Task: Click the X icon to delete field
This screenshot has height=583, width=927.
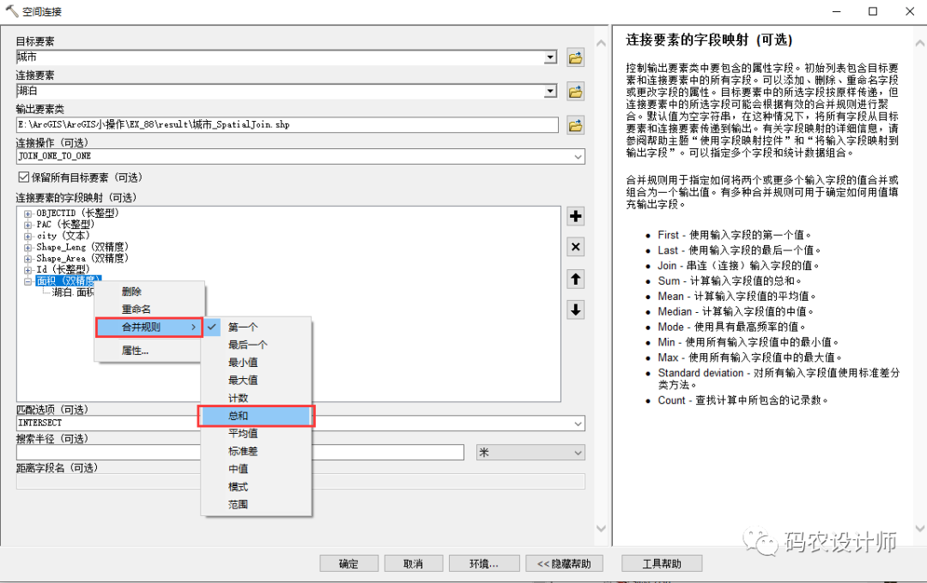Action: [x=576, y=247]
